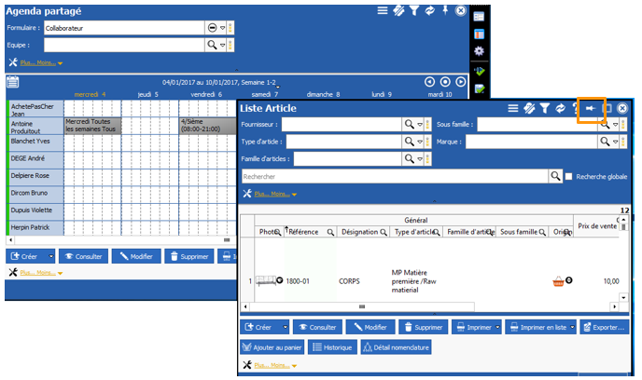Open the settings gear in right sidebar

(x=479, y=51)
